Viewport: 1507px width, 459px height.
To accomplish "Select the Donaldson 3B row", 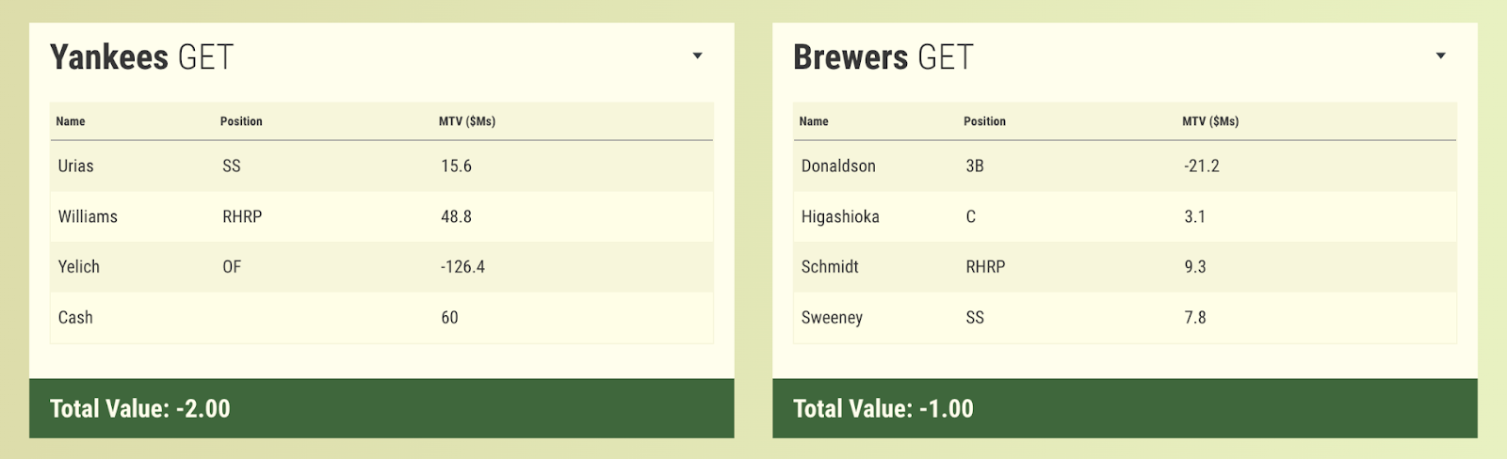I will (x=1125, y=166).
